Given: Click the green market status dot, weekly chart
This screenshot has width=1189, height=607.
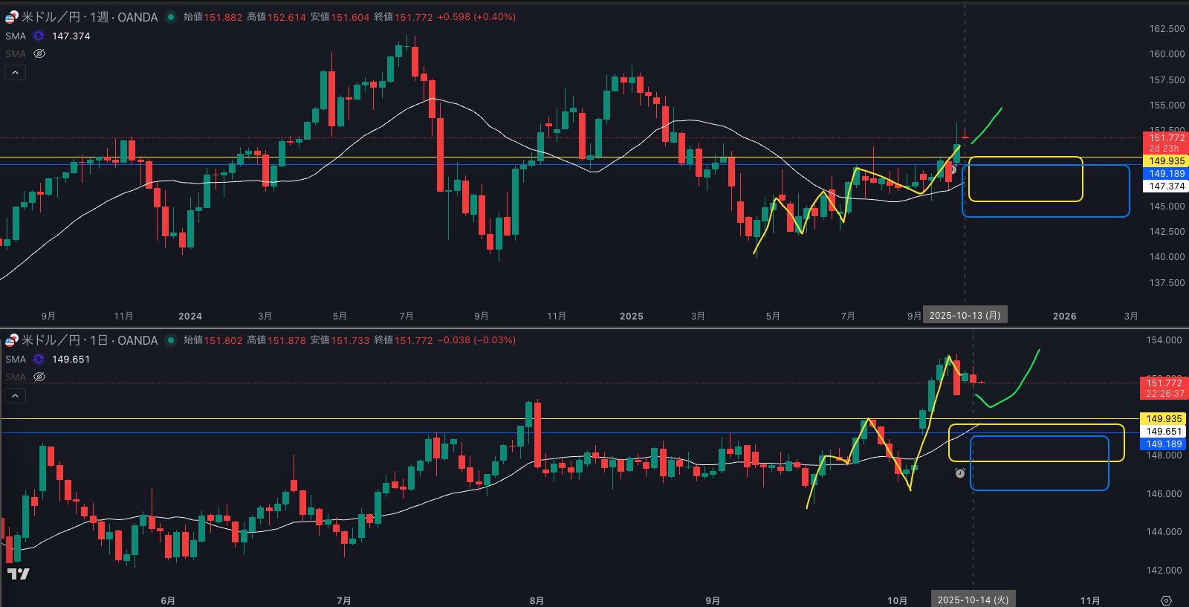Looking at the screenshot, I should tap(171, 17).
